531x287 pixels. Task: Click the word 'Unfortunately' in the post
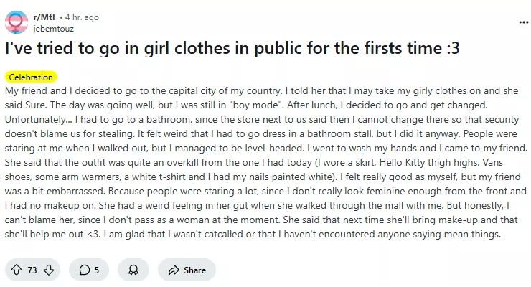point(37,121)
